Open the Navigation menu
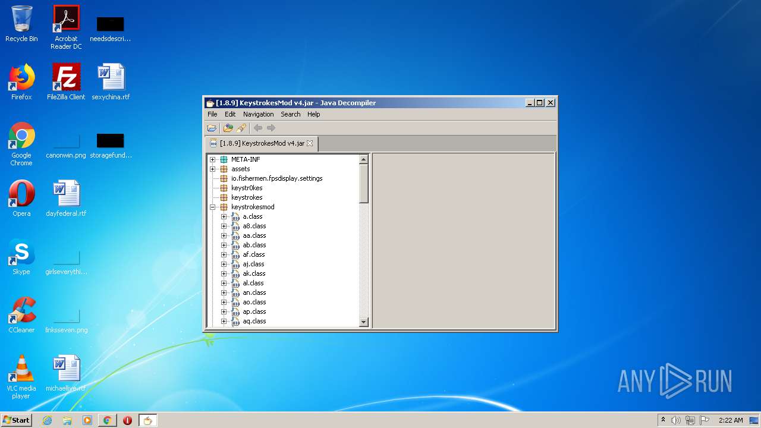The image size is (761, 428). (258, 114)
